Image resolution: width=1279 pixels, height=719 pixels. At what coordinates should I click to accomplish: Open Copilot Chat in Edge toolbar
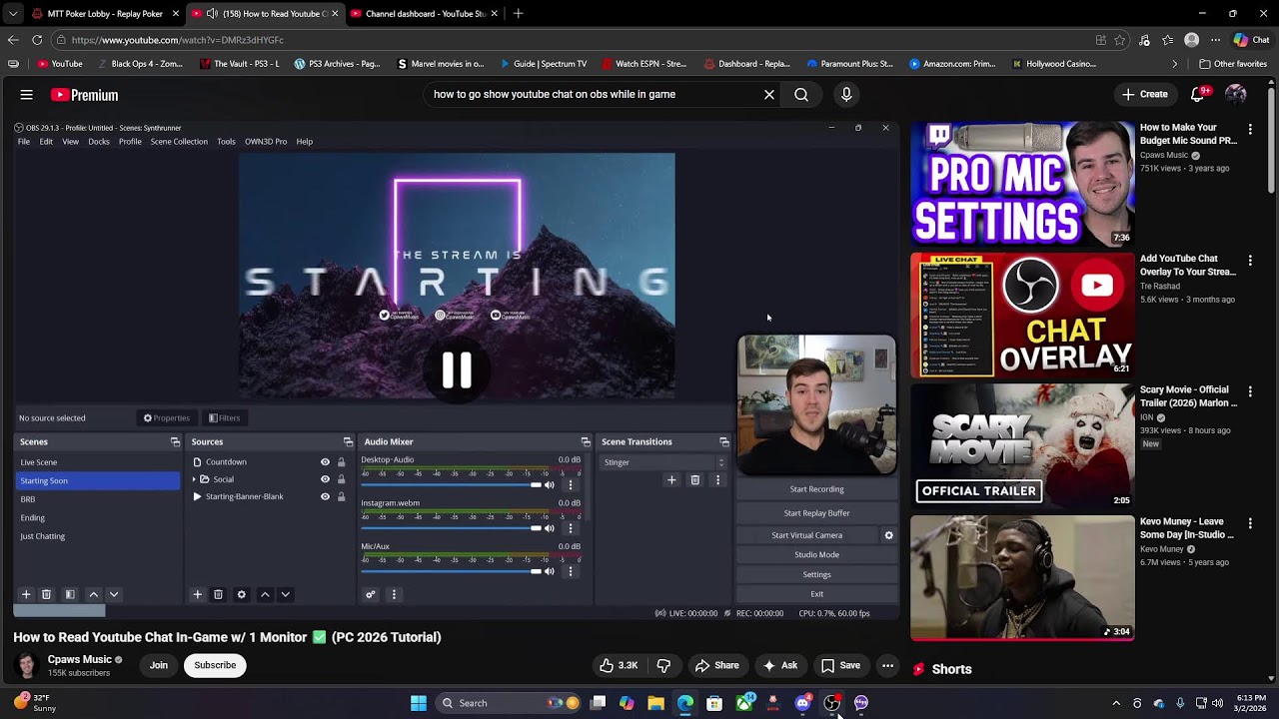[x=1251, y=40]
